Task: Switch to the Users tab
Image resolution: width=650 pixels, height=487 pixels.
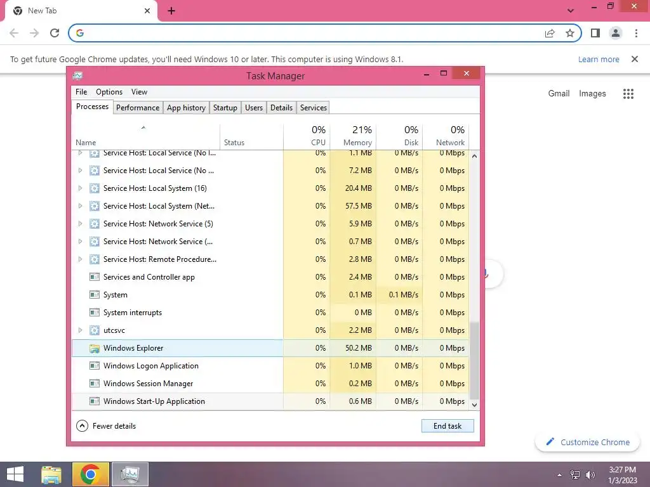Action: (254, 108)
